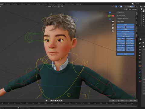Play the animation in reverse
Screen dimensions: 145x109
[55, 101]
